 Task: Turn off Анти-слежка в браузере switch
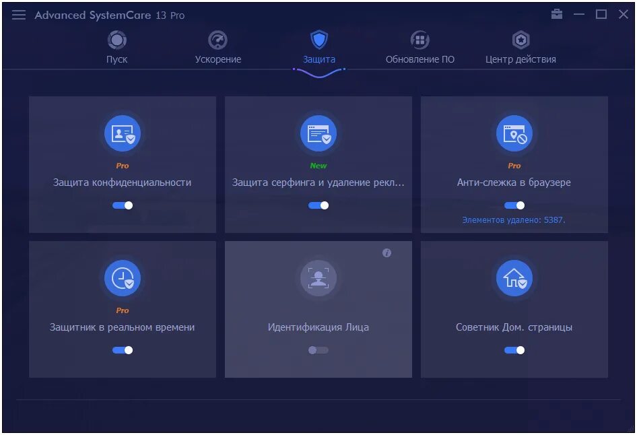click(x=514, y=205)
